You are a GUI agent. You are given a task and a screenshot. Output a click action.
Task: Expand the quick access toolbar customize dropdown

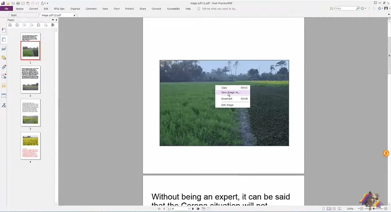48,3
